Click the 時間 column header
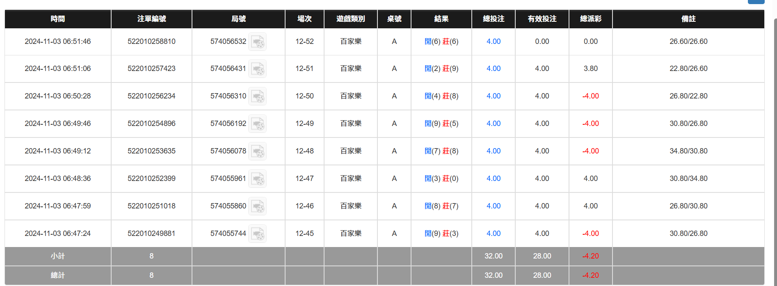The height and width of the screenshot is (286, 777). click(57, 19)
